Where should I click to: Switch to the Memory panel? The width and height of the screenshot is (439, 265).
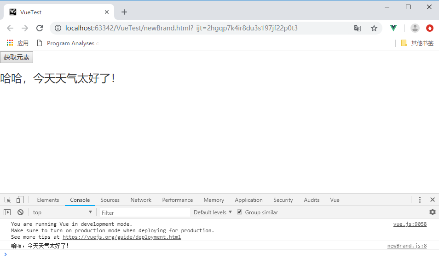[x=214, y=200]
